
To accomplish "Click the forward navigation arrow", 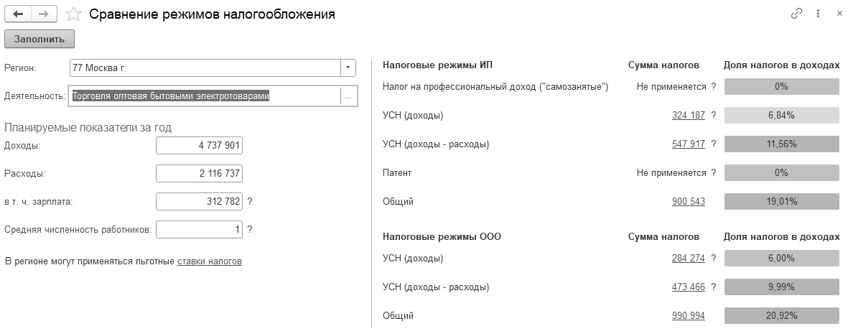I will pos(43,14).
